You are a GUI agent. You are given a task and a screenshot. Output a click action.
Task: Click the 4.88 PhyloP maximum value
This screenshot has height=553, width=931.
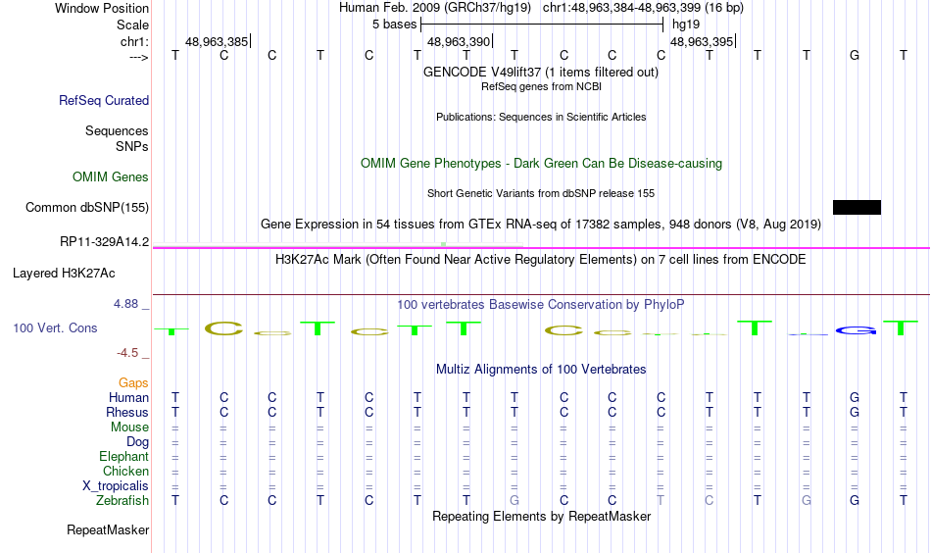(x=125, y=304)
